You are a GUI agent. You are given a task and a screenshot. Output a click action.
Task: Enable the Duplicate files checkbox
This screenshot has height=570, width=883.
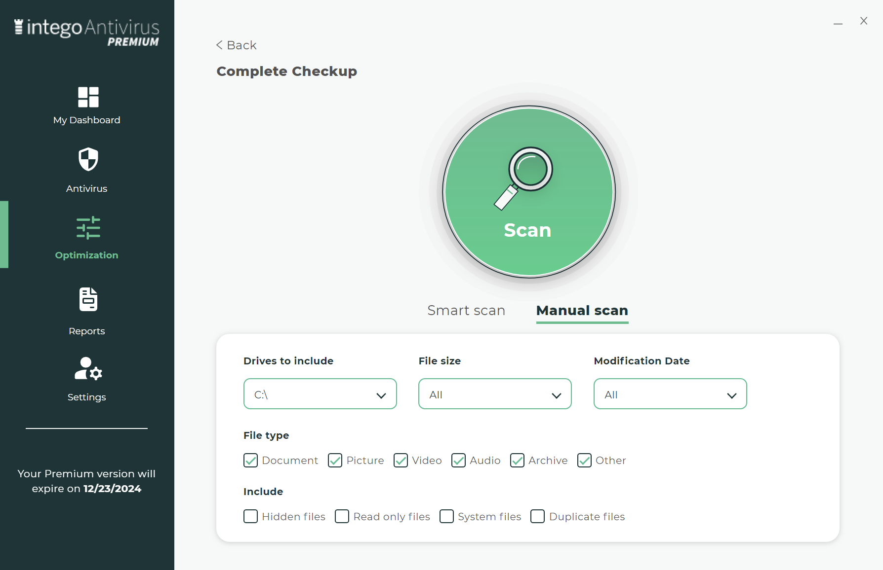(x=538, y=516)
